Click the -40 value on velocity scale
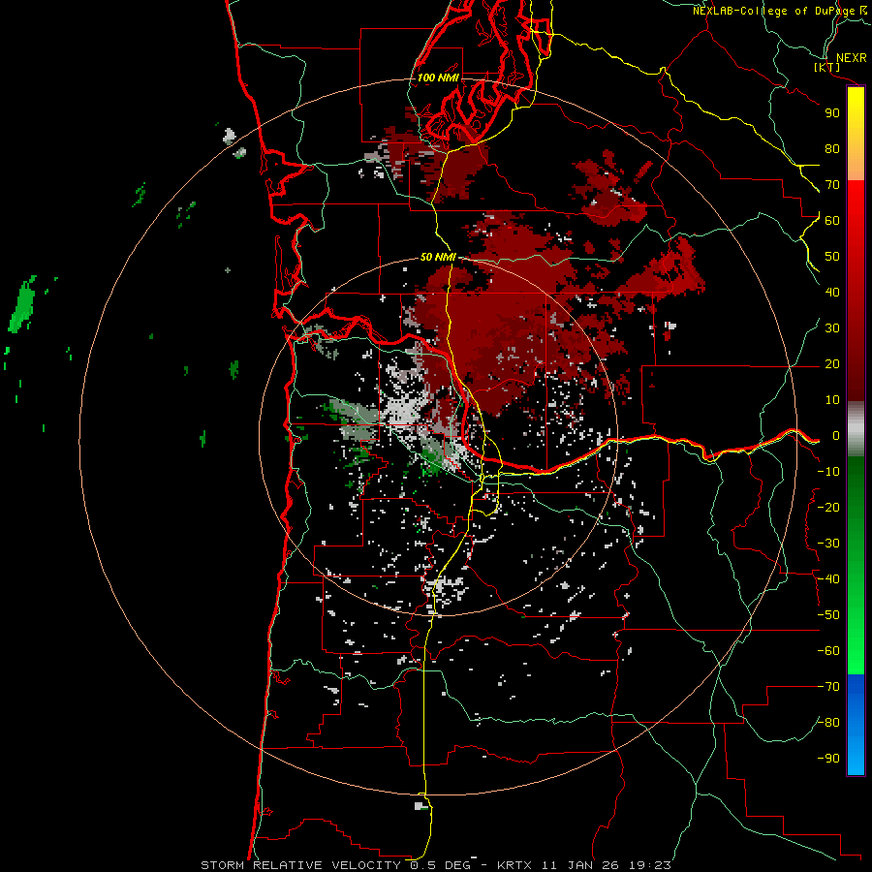872x872 pixels. [x=828, y=579]
